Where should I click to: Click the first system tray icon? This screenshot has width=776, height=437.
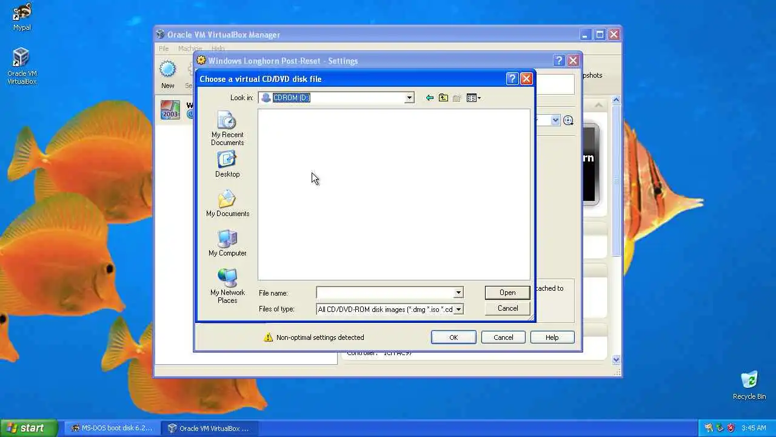(x=709, y=428)
